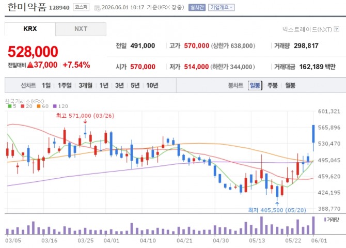
Task: Click the previous close value 491,000
Action: tap(143, 45)
